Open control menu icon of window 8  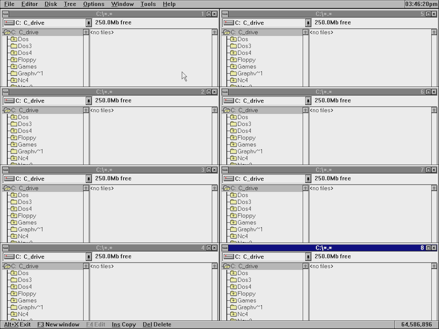(x=225, y=248)
